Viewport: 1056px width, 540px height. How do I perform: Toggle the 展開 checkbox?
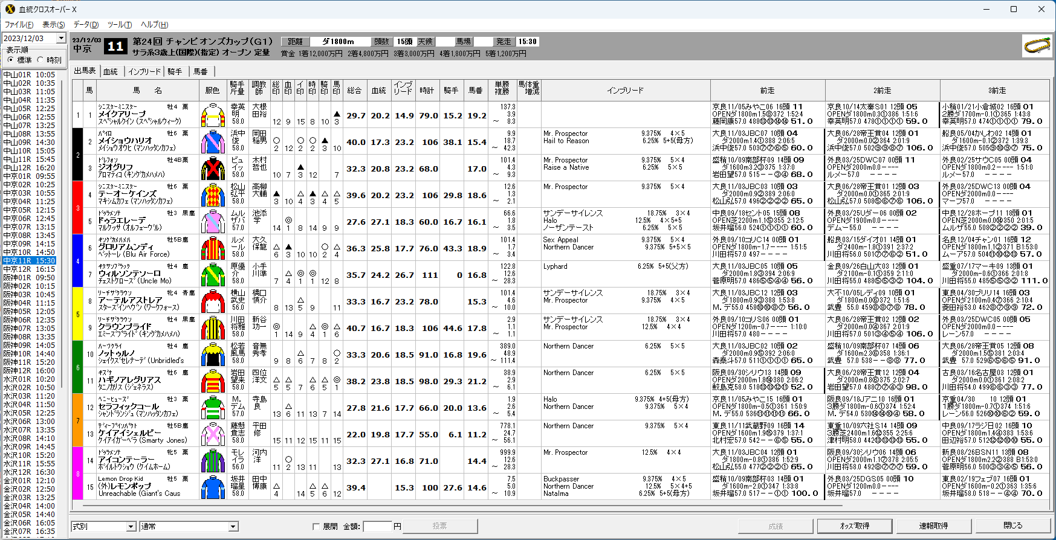[316, 527]
